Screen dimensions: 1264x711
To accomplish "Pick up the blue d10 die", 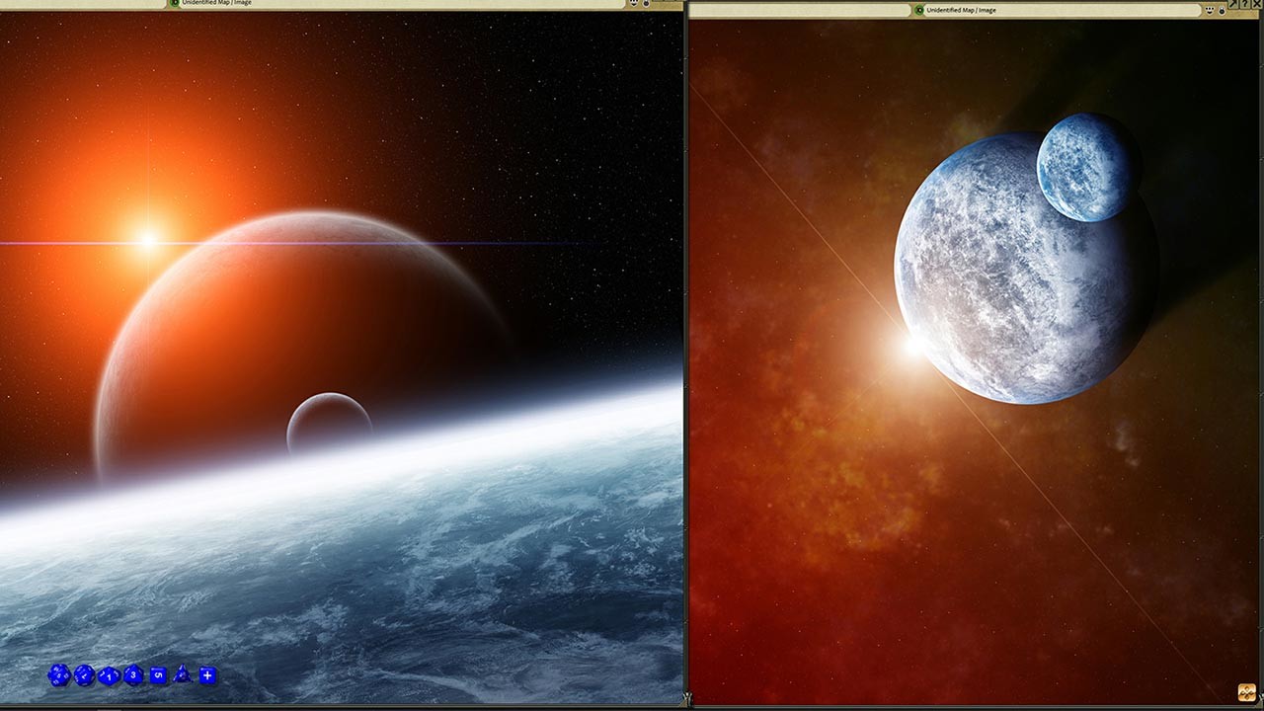I will tap(109, 676).
